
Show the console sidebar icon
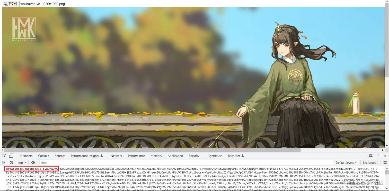(4, 163)
